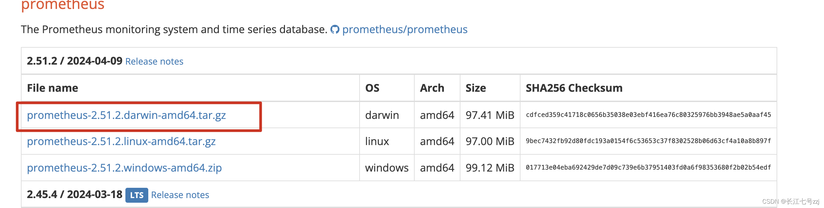The image size is (824, 208).
Task: Click the GitHub octocat icon
Action: pyautogui.click(x=336, y=29)
